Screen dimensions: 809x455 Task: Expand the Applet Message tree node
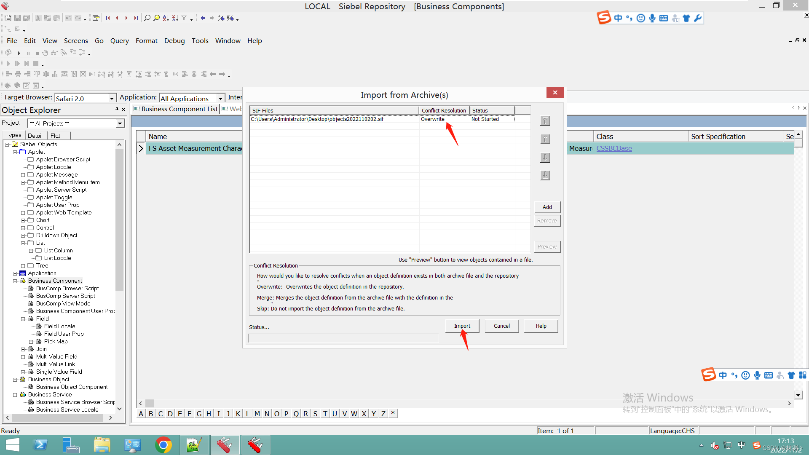[23, 175]
